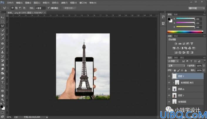The height and width of the screenshot is (119, 207).
Task: Toggle layer filtering switch in Layers panel
Action: (x=204, y=61)
